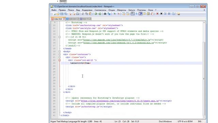218x123 pixels.
Task: Open the Синтаксисы menu
Action: [x=100, y=10]
